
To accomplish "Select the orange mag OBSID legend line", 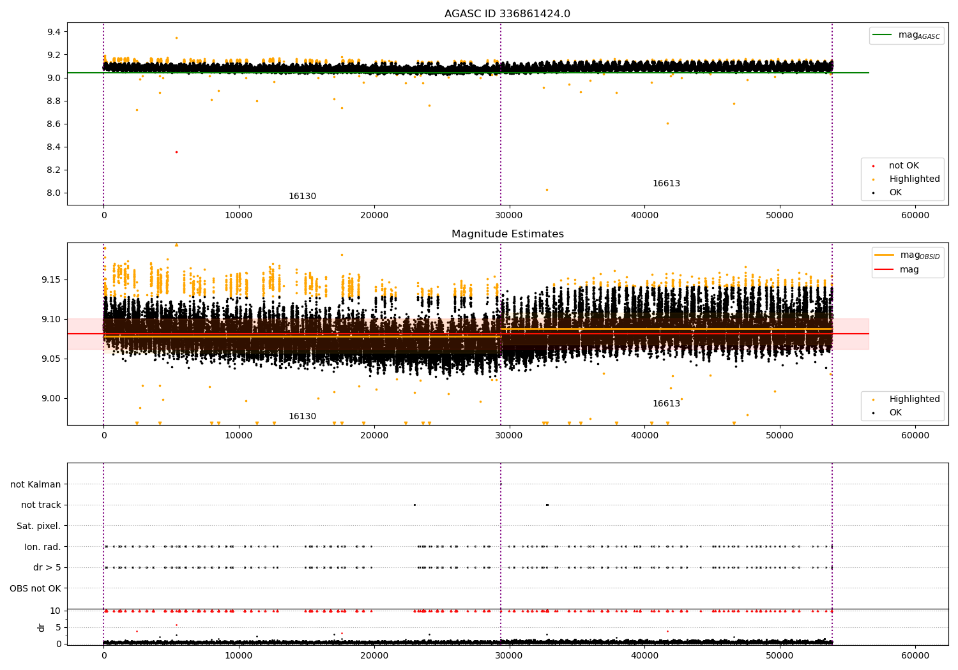I will (x=884, y=255).
